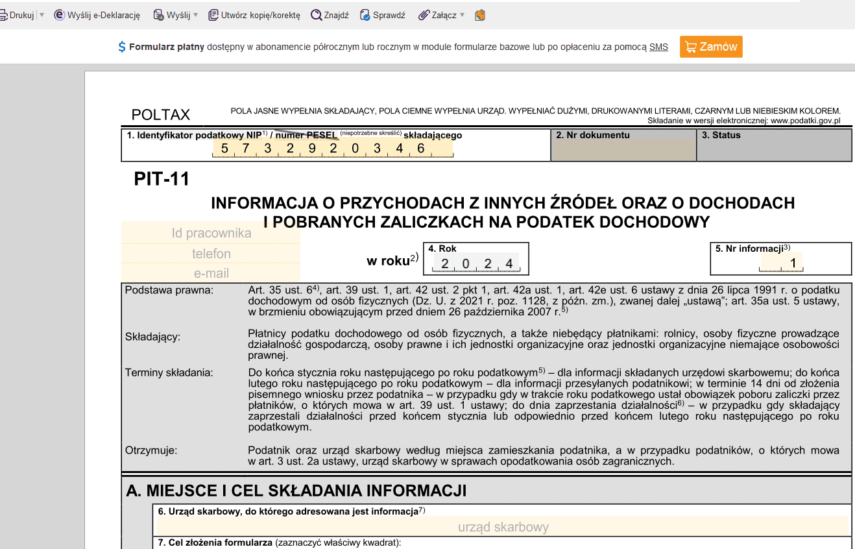
Task: Expand the Załącz dropdown arrow
Action: coord(462,15)
